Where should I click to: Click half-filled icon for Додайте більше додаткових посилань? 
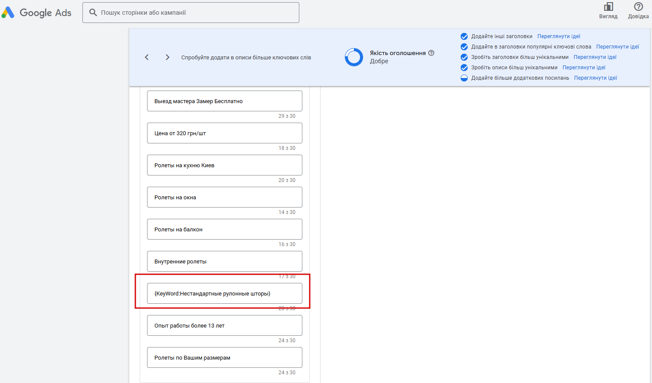pyautogui.click(x=464, y=78)
